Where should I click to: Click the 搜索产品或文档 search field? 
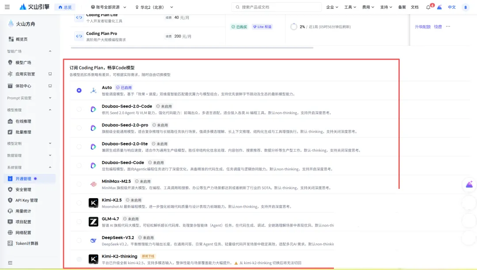coord(276,7)
